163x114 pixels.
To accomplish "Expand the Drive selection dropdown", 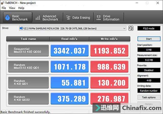I will pos(124,28).
